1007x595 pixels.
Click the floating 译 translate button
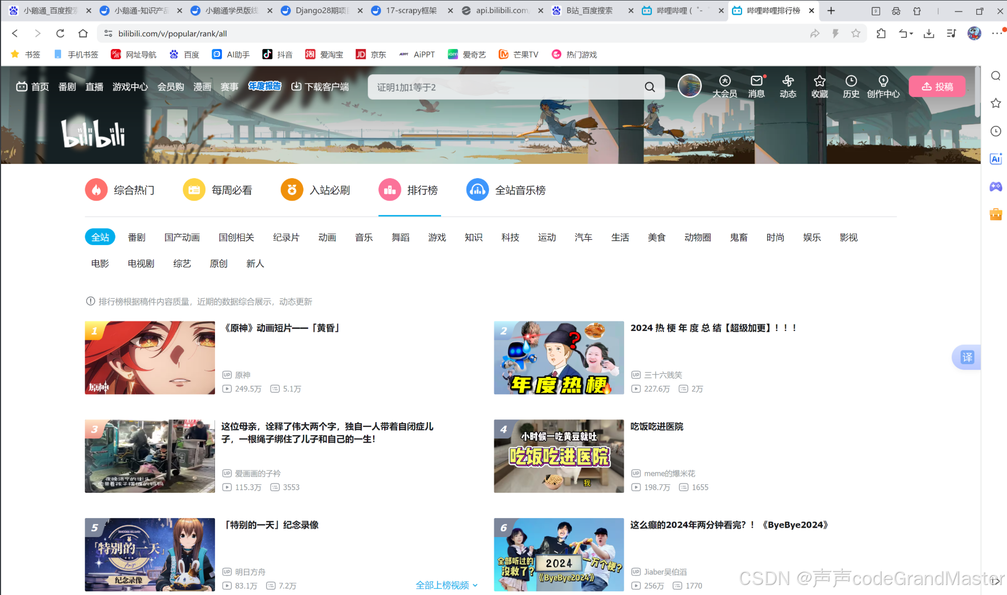click(x=967, y=357)
